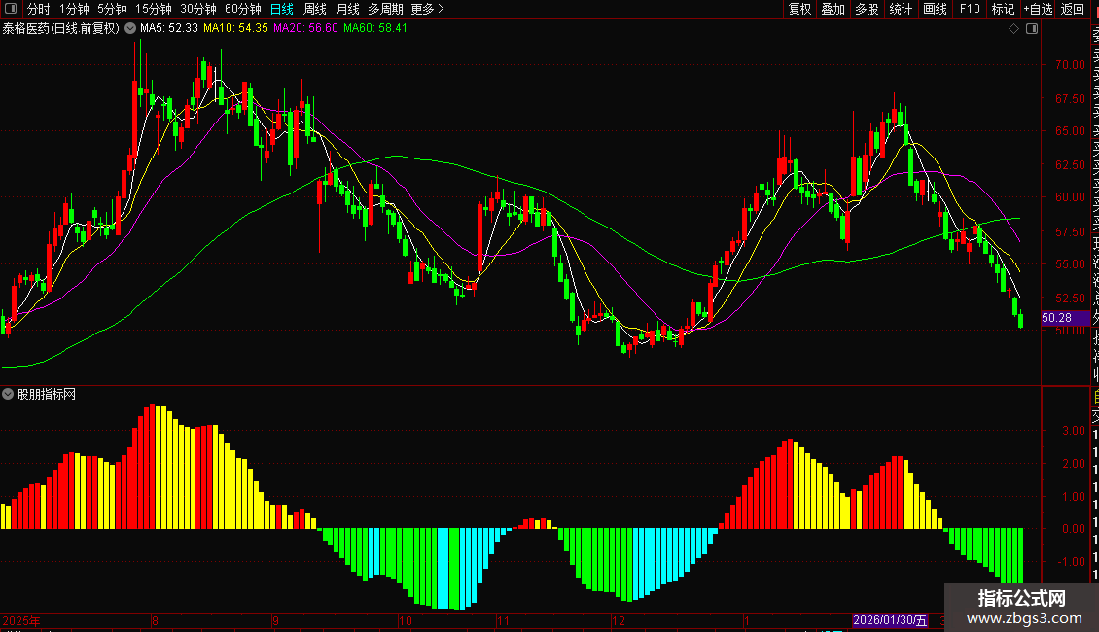Click the 复权 adjustment button

click(x=799, y=9)
